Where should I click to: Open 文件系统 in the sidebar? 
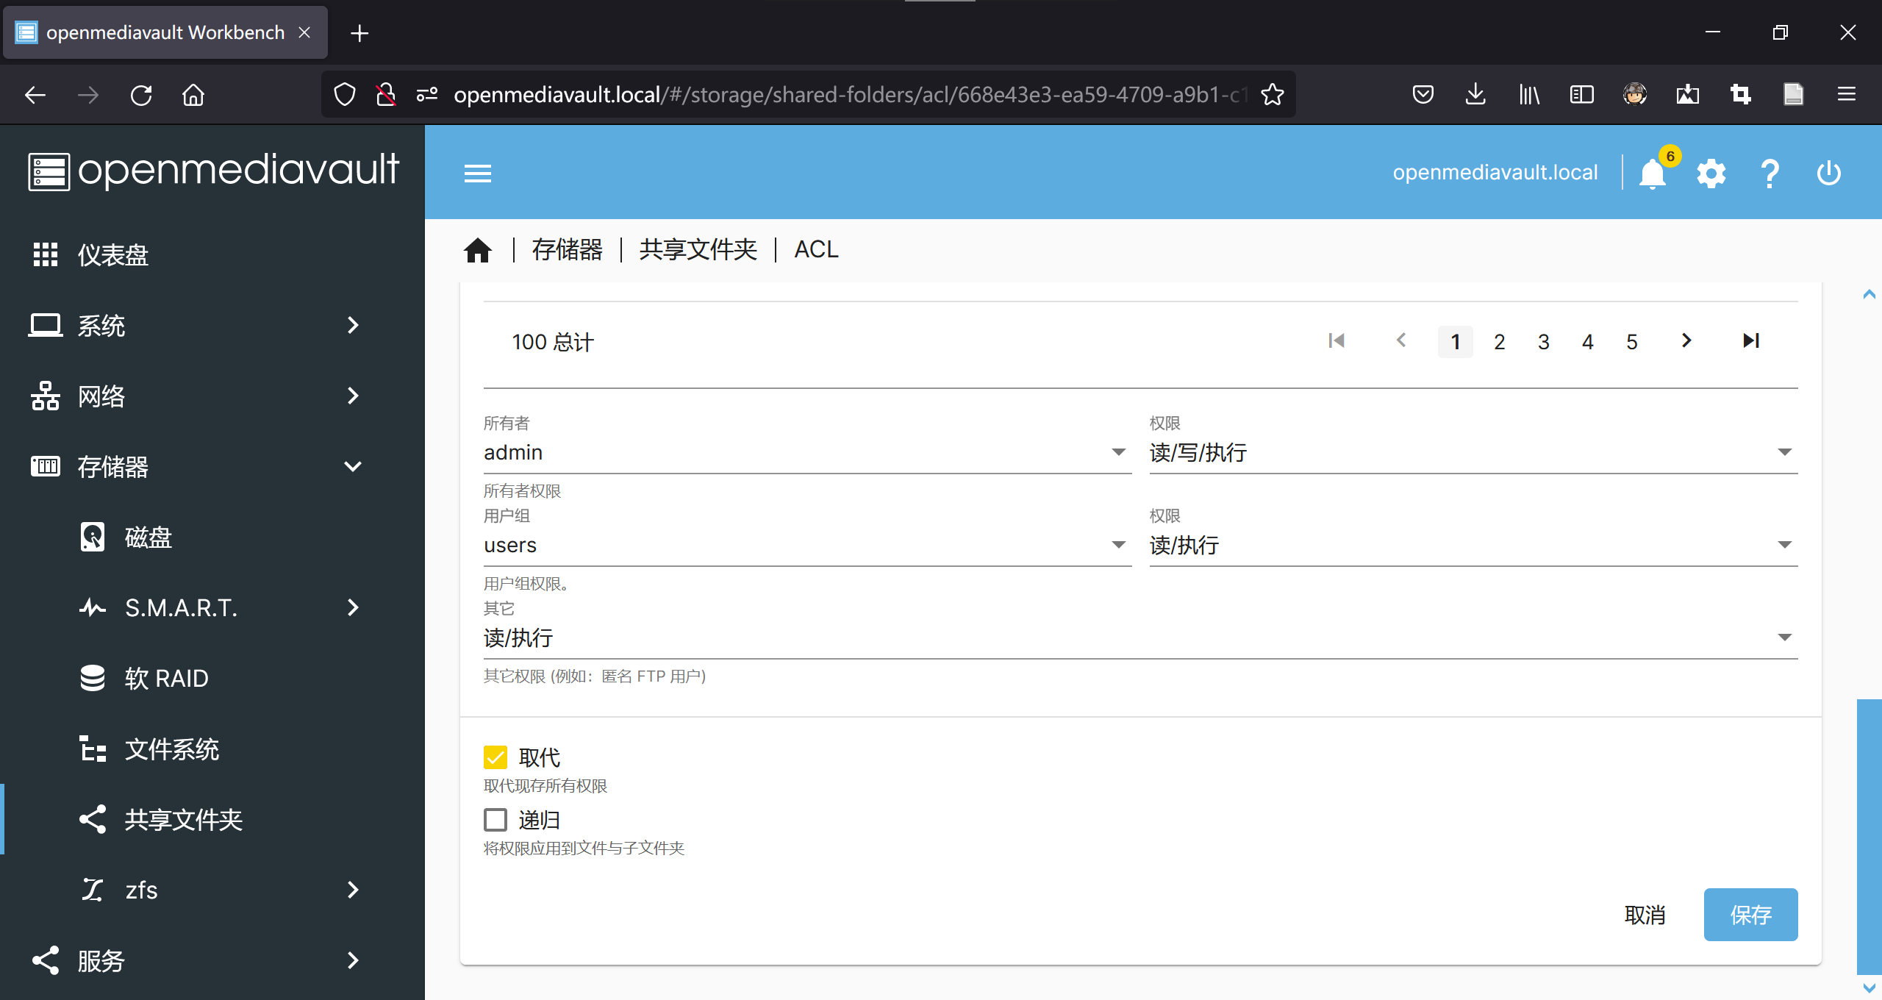171,749
